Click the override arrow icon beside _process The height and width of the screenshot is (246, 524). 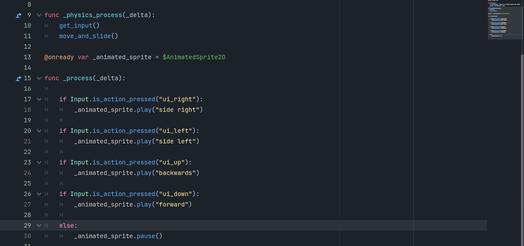(x=18, y=78)
